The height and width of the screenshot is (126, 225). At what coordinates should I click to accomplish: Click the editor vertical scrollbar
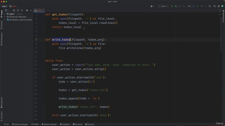[x=221, y=34]
